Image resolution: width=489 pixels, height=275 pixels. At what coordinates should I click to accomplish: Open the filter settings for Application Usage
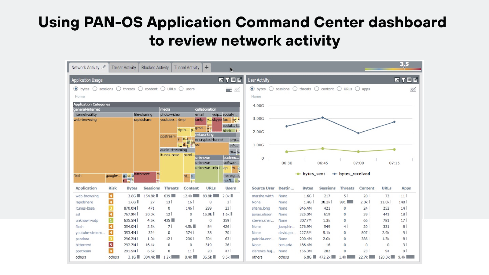pyautogui.click(x=227, y=80)
